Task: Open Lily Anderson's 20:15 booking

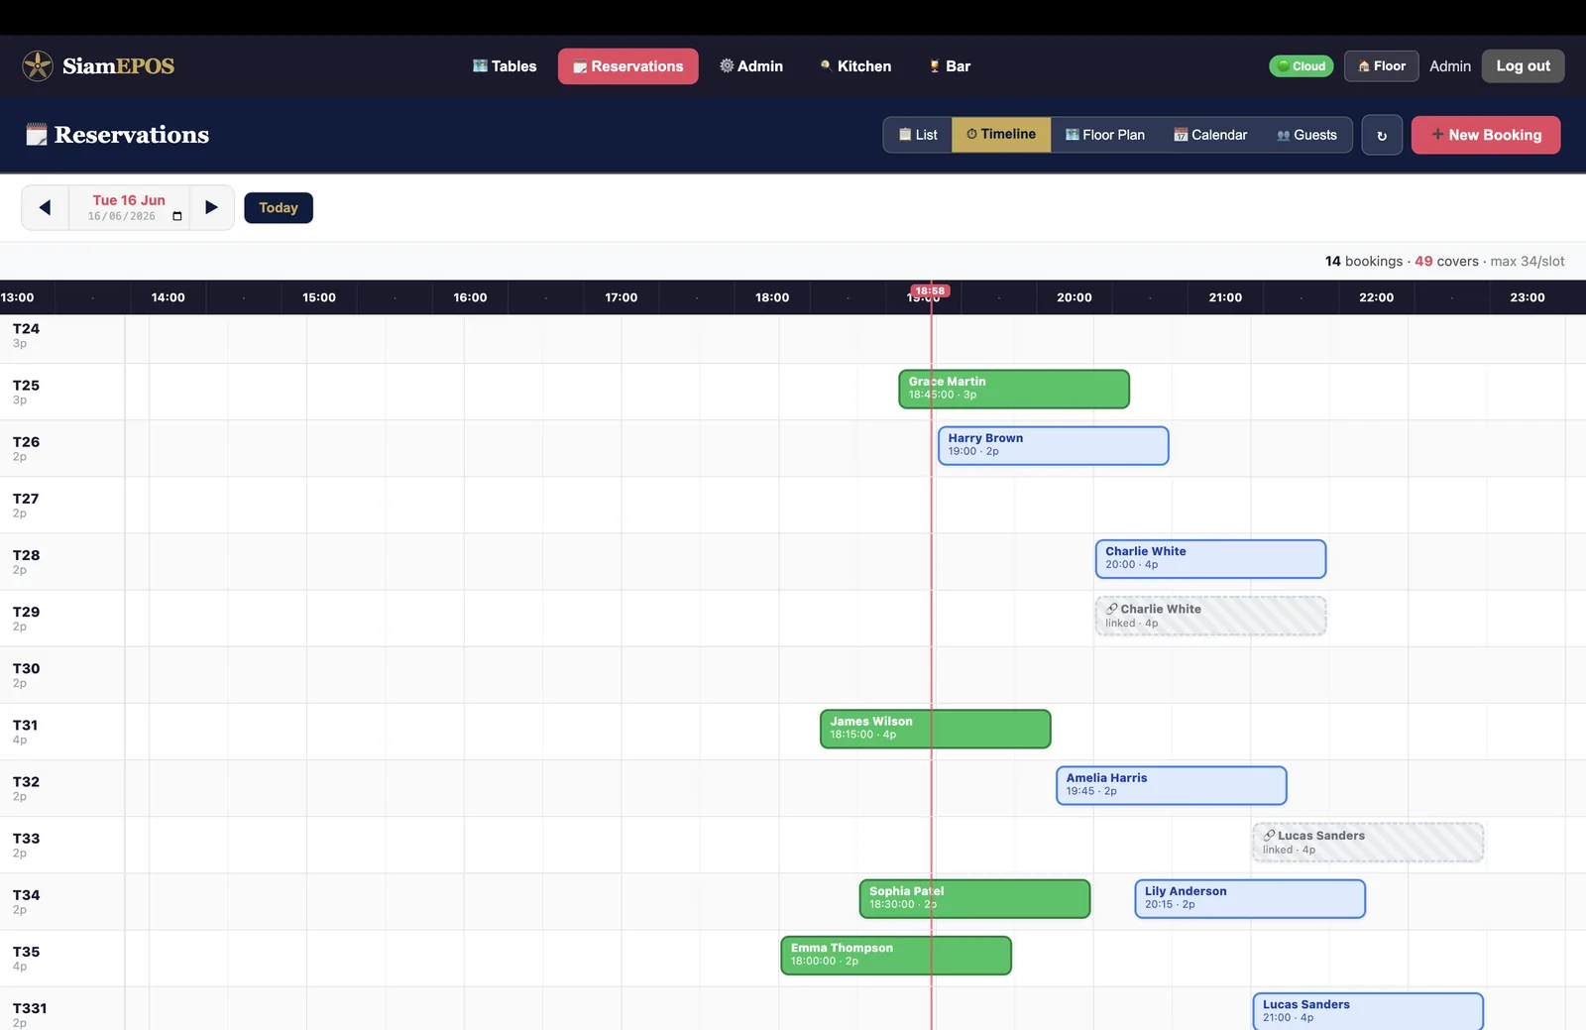Action: [1250, 899]
